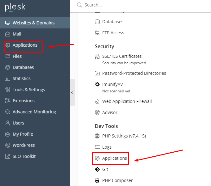Click the Tools & Settings sliders icon
Image resolution: width=211 pixels, height=186 pixels.
pos(8,90)
